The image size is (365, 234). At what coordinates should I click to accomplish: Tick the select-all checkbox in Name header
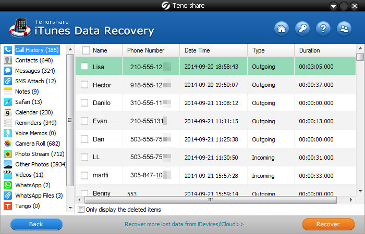[86, 50]
